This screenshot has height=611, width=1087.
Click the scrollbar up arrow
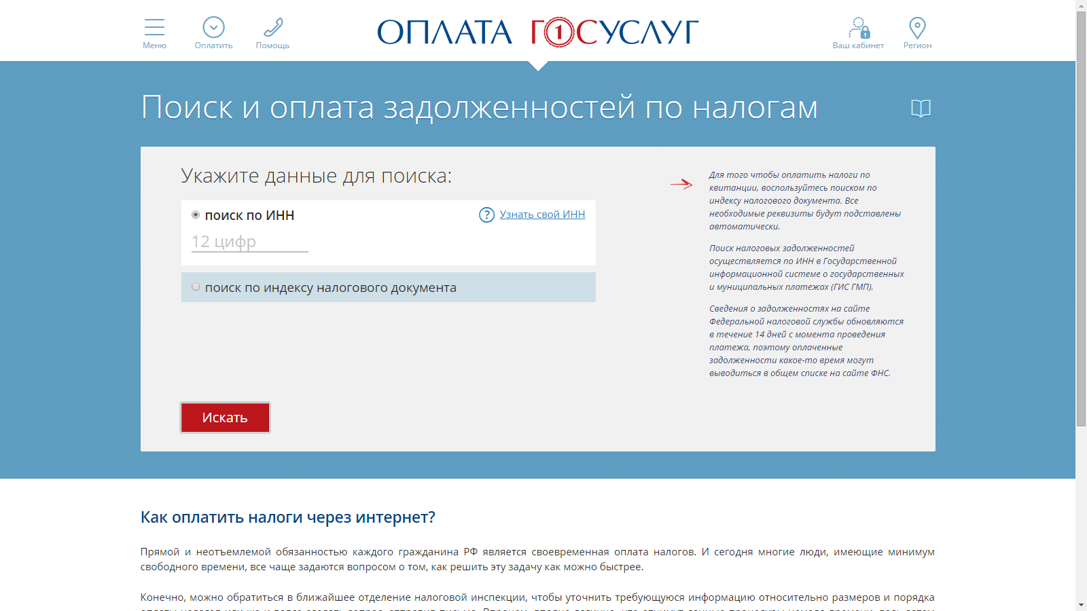pyautogui.click(x=1081, y=5)
